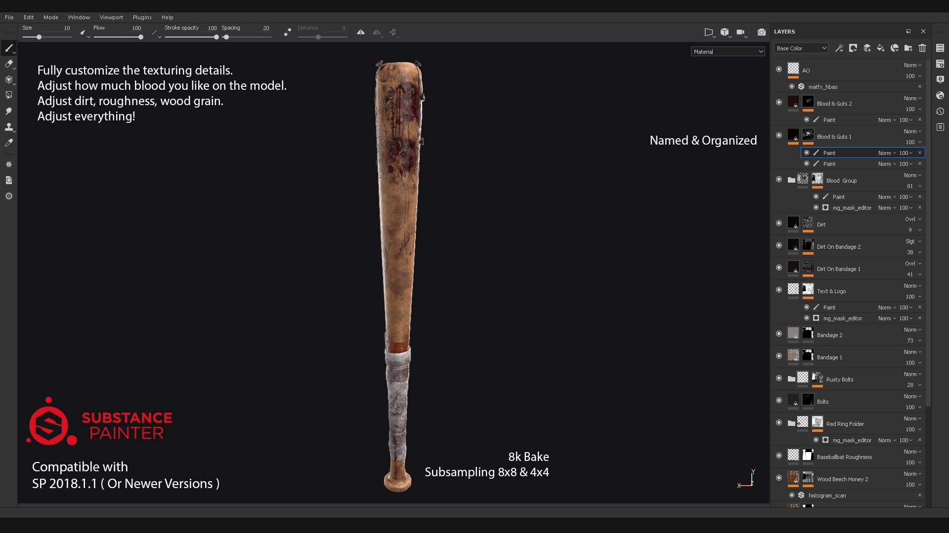Select the Paint brush tool
This screenshot has height=533, width=949.
(x=8, y=48)
